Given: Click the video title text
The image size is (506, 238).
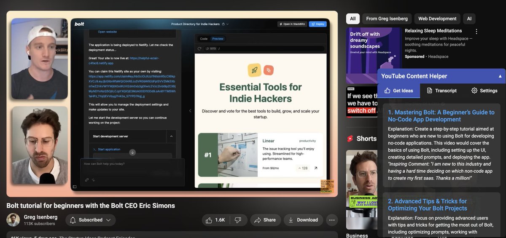Looking at the screenshot, I should pyautogui.click(x=91, y=206).
